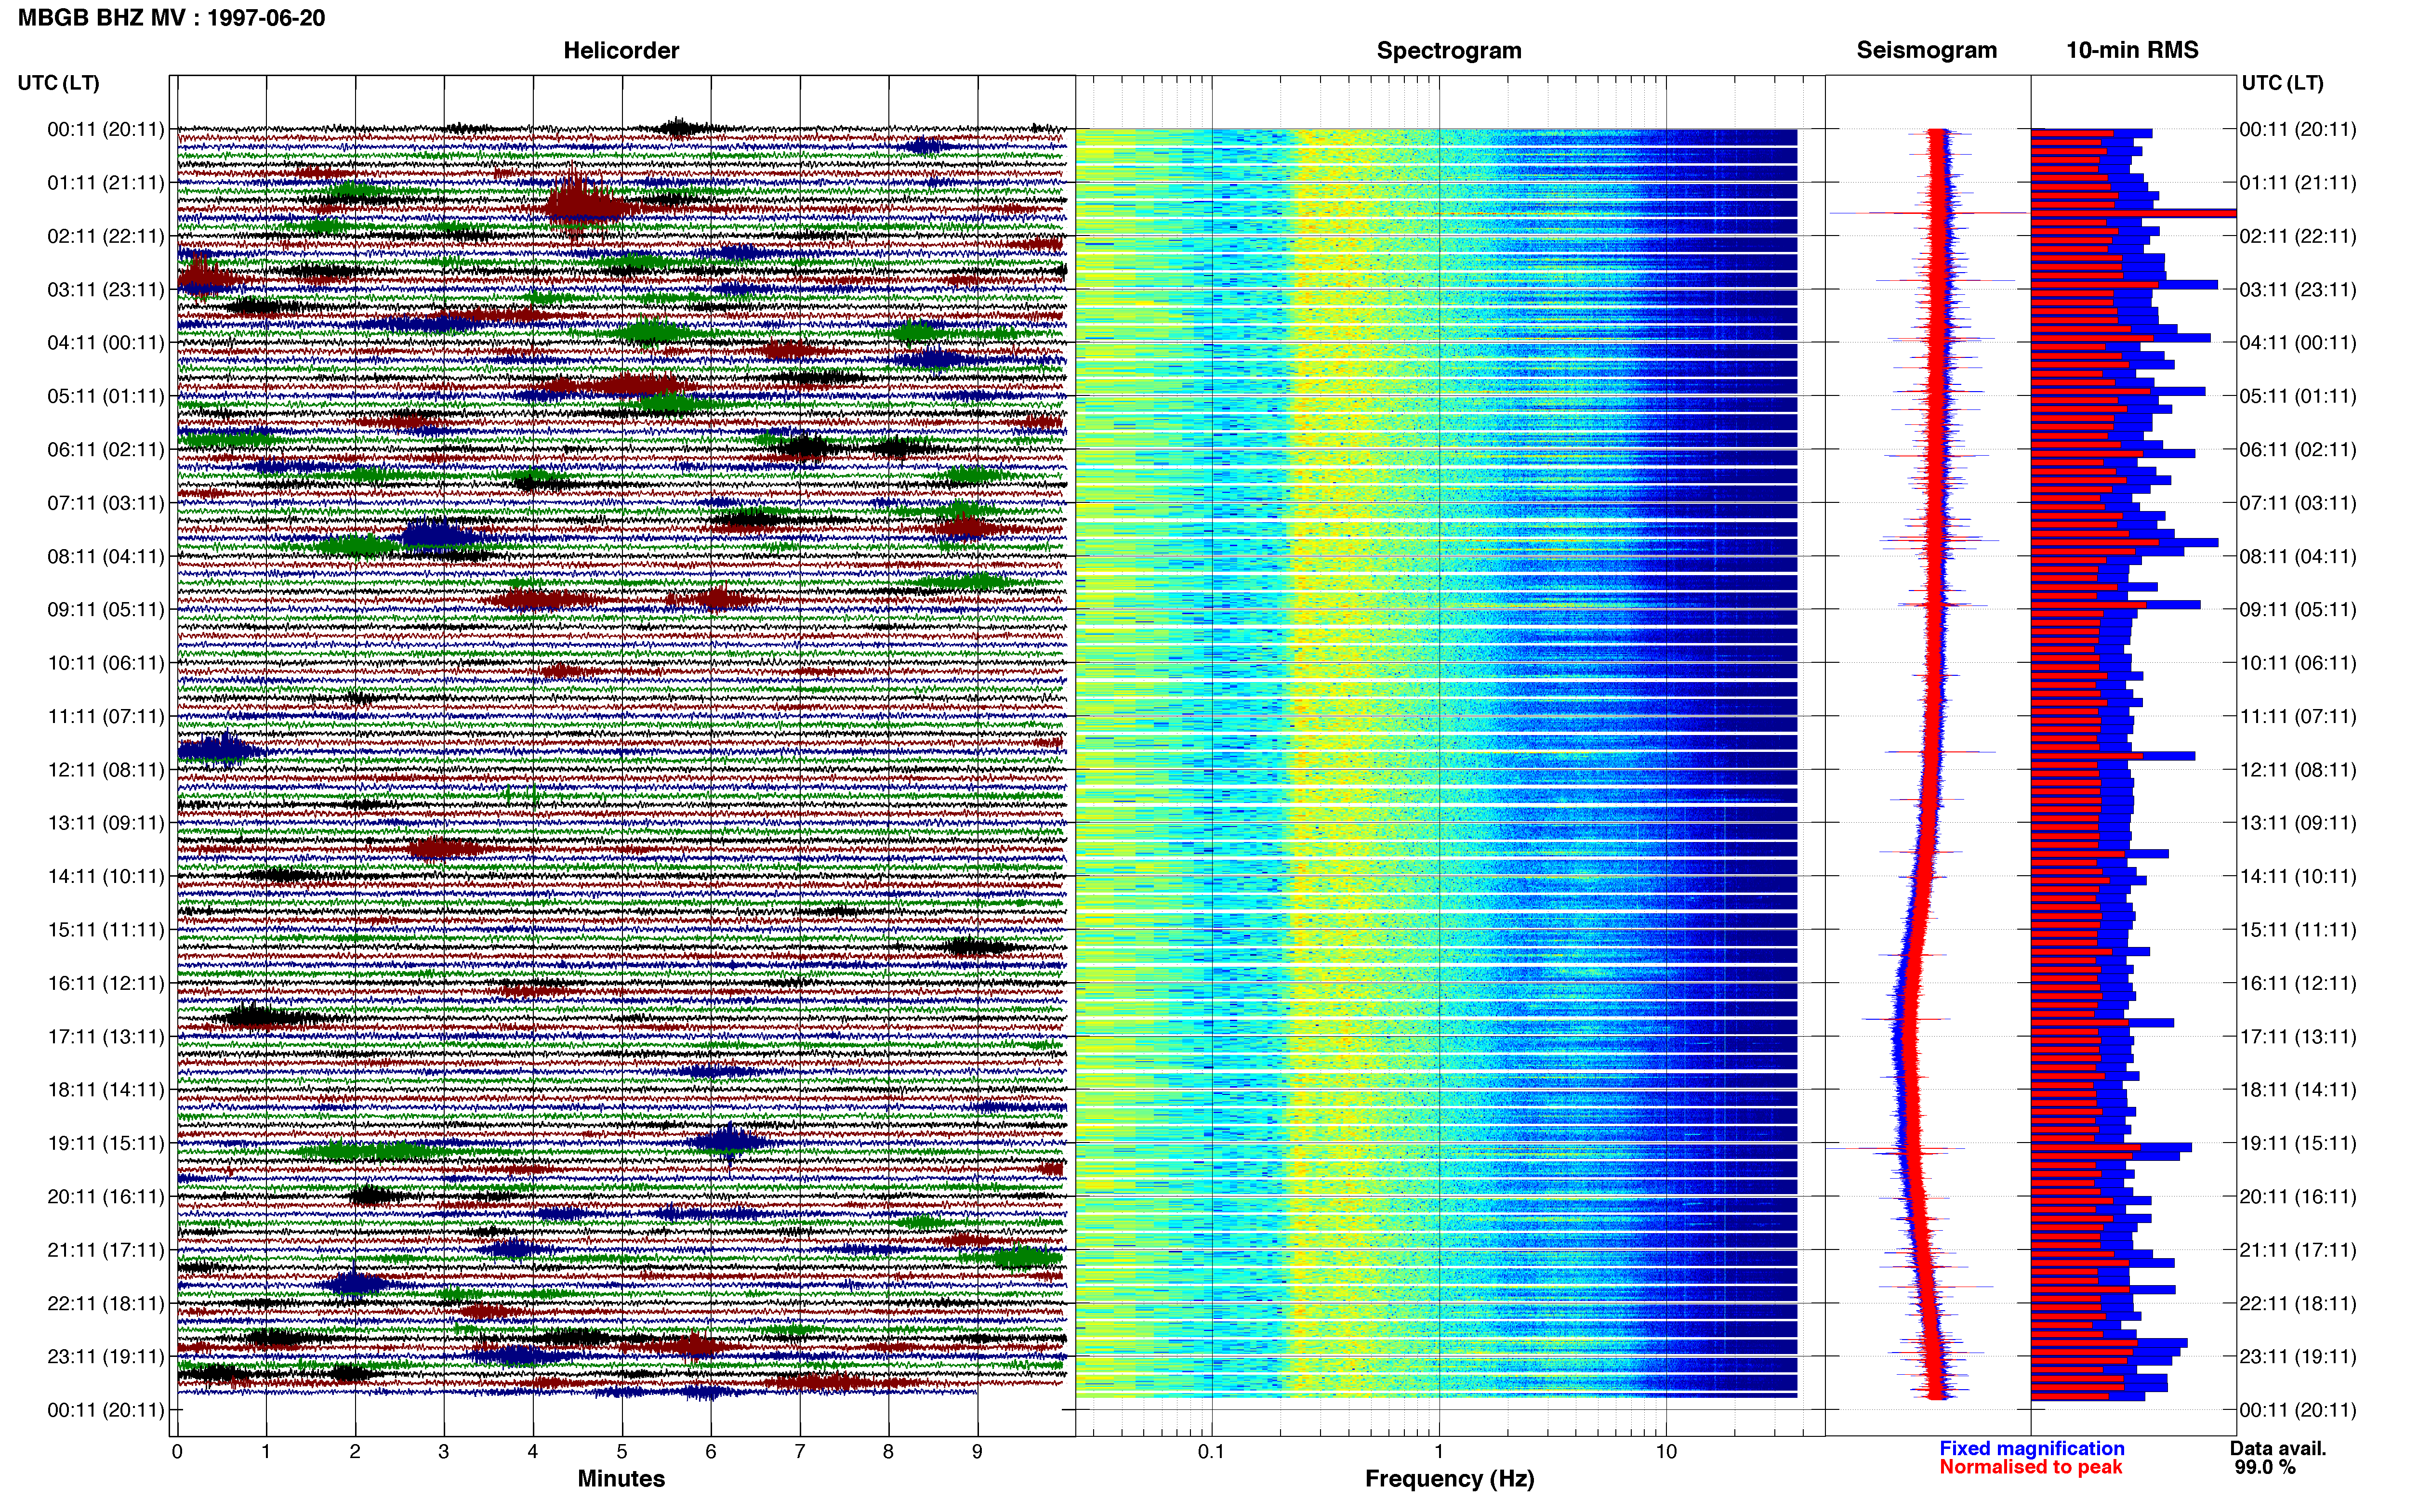The width and height of the screenshot is (2418, 1512).
Task: Click the '0.1' frequency tick label
Action: [x=1211, y=1452]
